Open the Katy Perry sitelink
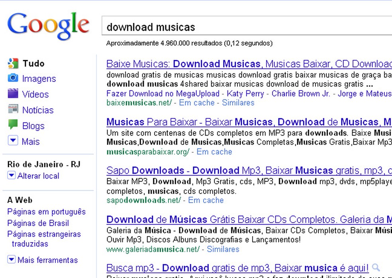 point(245,94)
